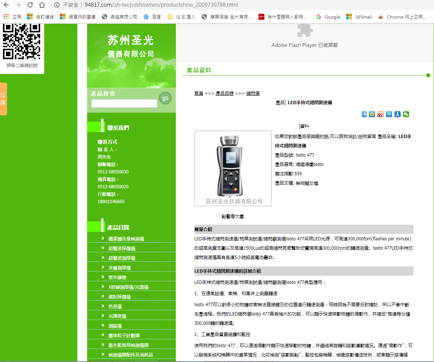Open Chrome 网上应用 store bookmark
The width and height of the screenshot is (434, 362).
tap(402, 17)
